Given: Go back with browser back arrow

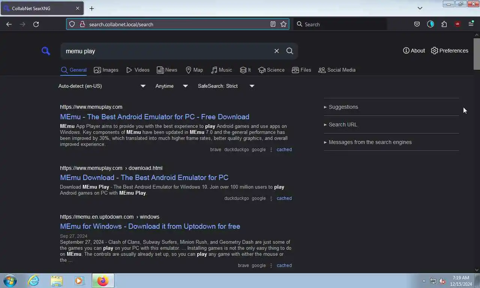Looking at the screenshot, I should click(x=9, y=24).
